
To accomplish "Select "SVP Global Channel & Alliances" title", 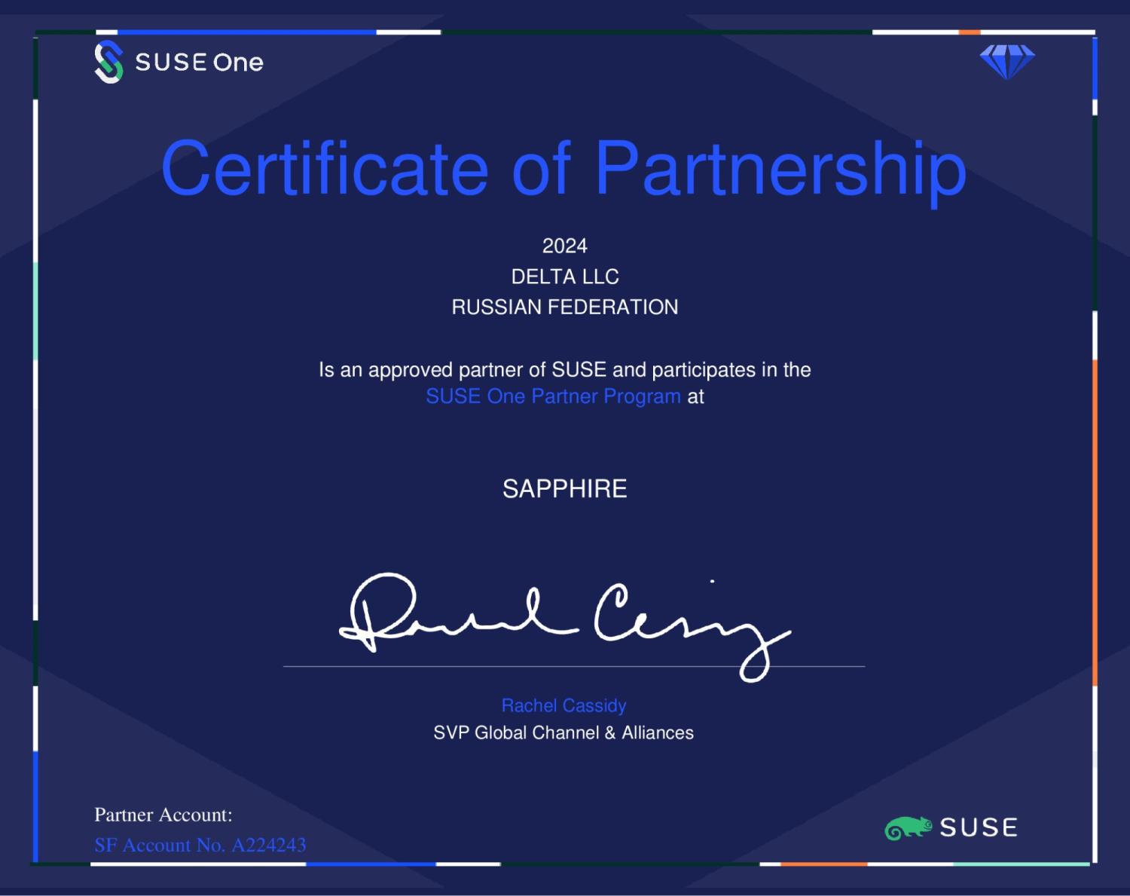I will pyautogui.click(x=563, y=732).
